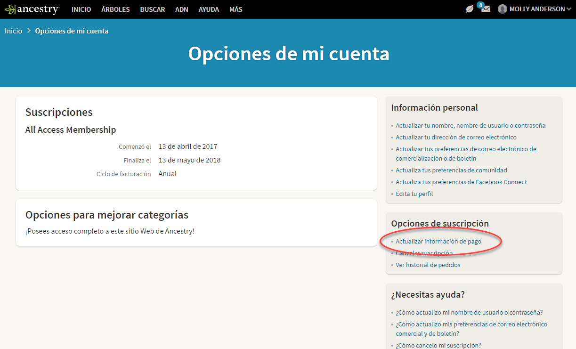
Task: Click the end date '13 de mayo de 2018'
Action: 189,160
